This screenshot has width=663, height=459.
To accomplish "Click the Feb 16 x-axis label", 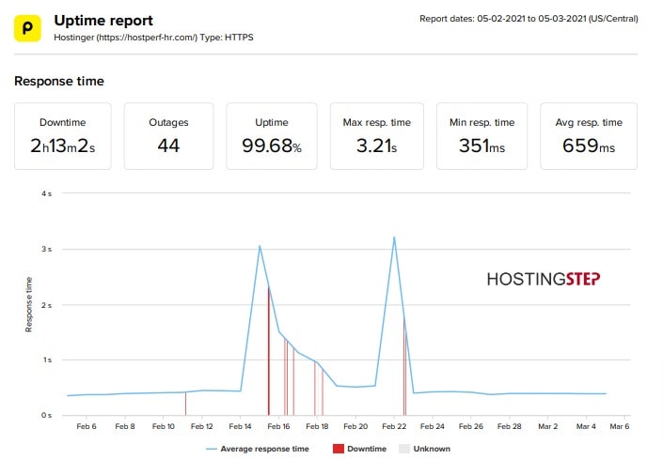I will pyautogui.click(x=278, y=426).
